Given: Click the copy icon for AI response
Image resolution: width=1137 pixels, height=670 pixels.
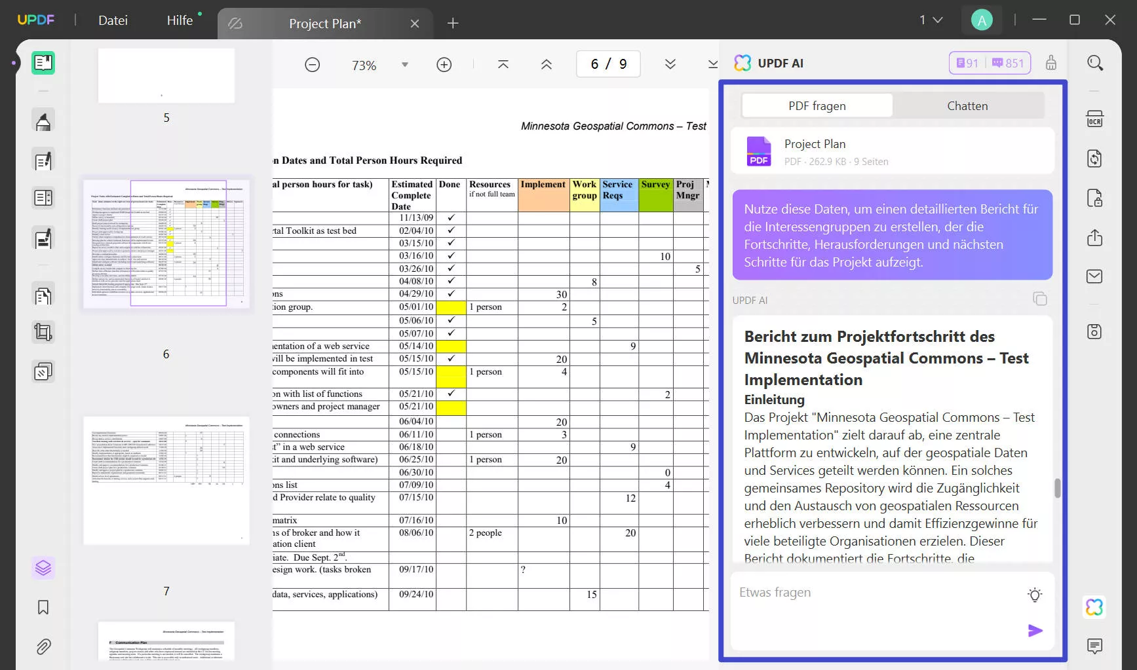Looking at the screenshot, I should (x=1040, y=299).
